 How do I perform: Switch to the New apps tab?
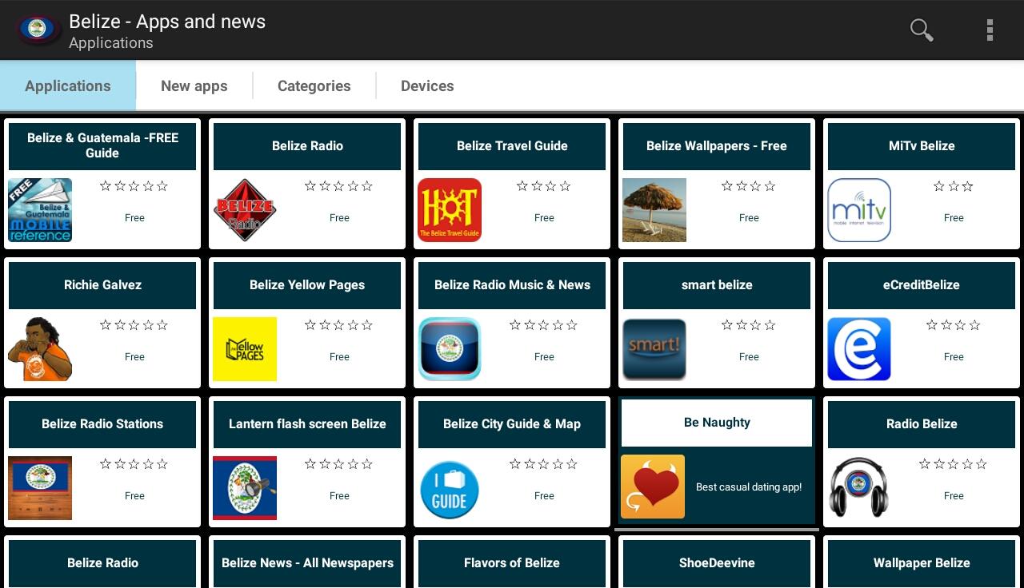click(x=194, y=85)
